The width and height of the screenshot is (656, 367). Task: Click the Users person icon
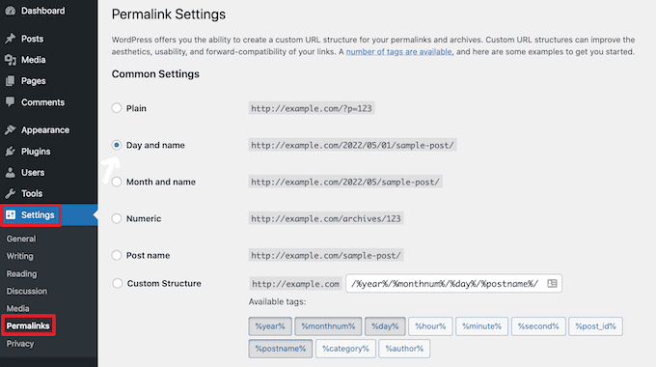point(11,172)
